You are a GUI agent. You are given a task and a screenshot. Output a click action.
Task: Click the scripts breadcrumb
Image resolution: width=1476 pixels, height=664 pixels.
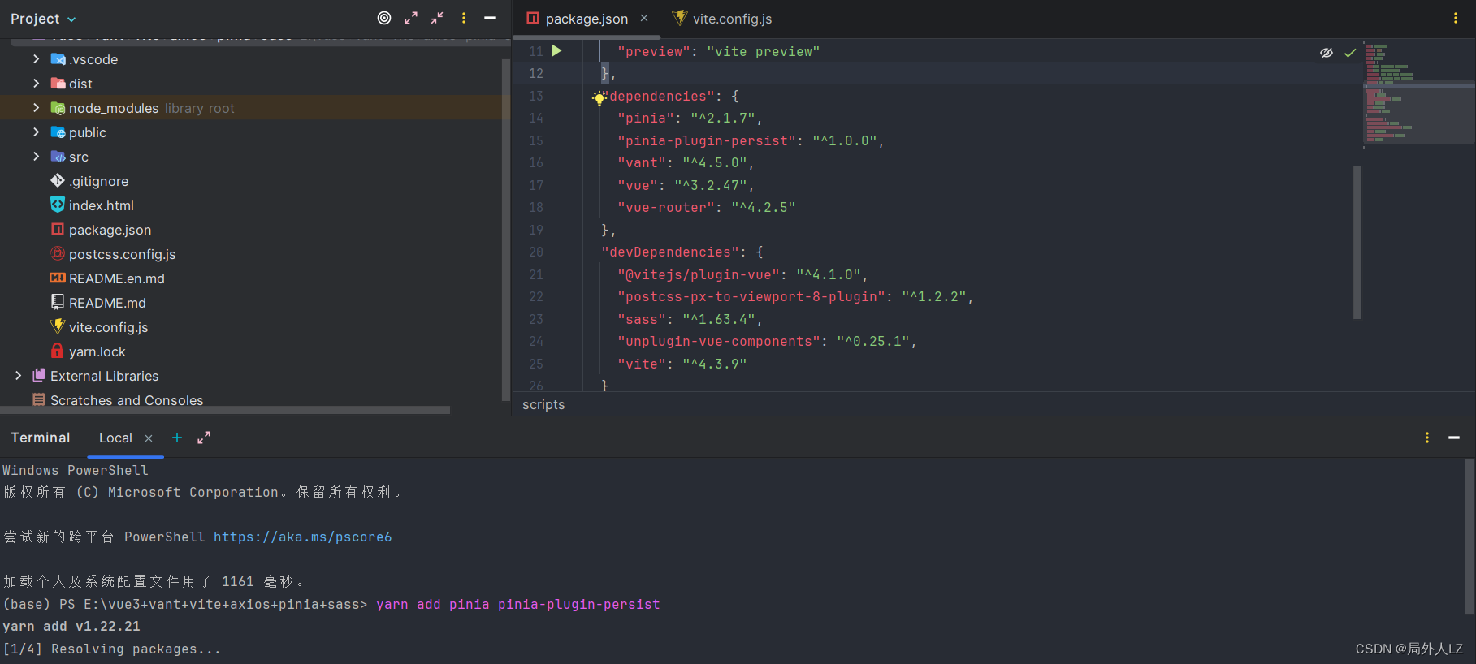tap(543, 404)
